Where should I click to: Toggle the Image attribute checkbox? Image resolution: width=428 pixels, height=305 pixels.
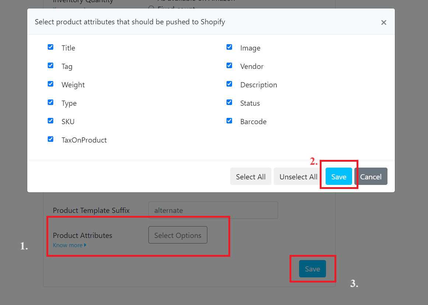coord(229,47)
